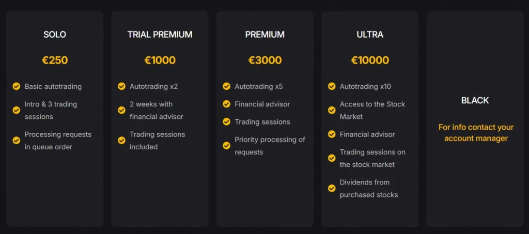Image resolution: width=529 pixels, height=234 pixels.
Task: Click the check icon for "2 weeks with financial advisor"
Action: (121, 110)
